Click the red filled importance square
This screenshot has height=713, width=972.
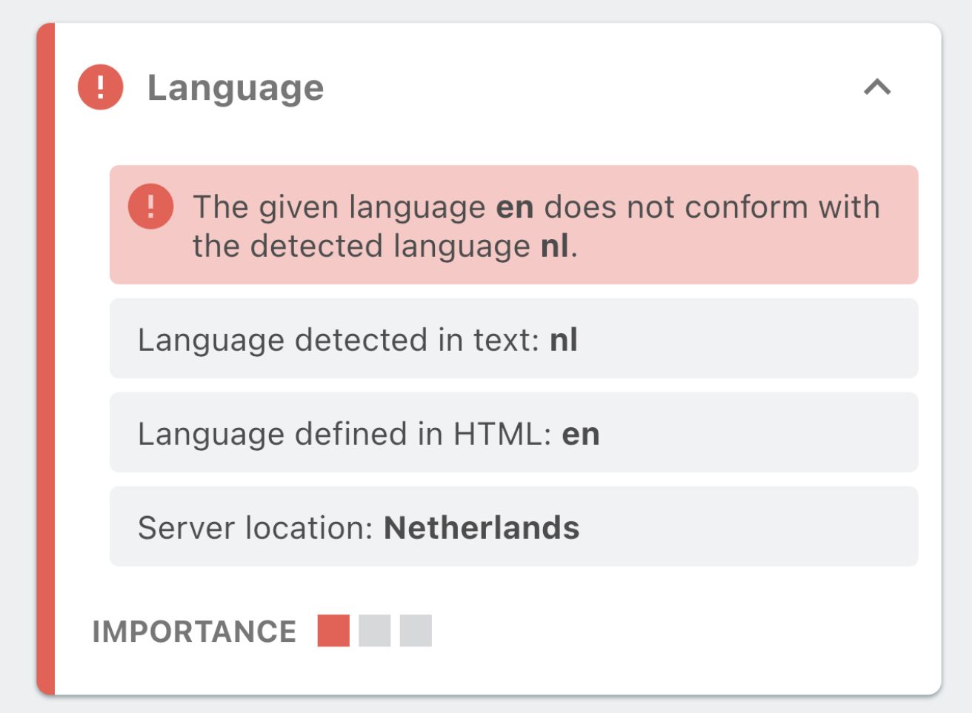(333, 631)
